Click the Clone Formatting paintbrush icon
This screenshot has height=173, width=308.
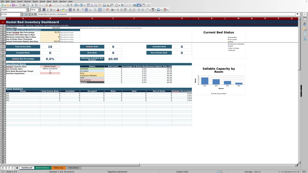click(46, 5)
